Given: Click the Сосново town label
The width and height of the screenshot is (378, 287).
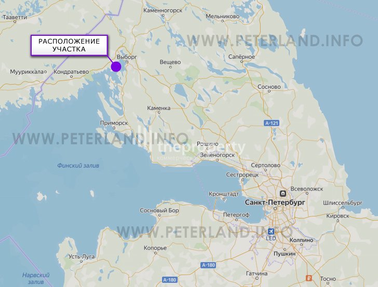Looking at the screenshot, I should point(269,87).
